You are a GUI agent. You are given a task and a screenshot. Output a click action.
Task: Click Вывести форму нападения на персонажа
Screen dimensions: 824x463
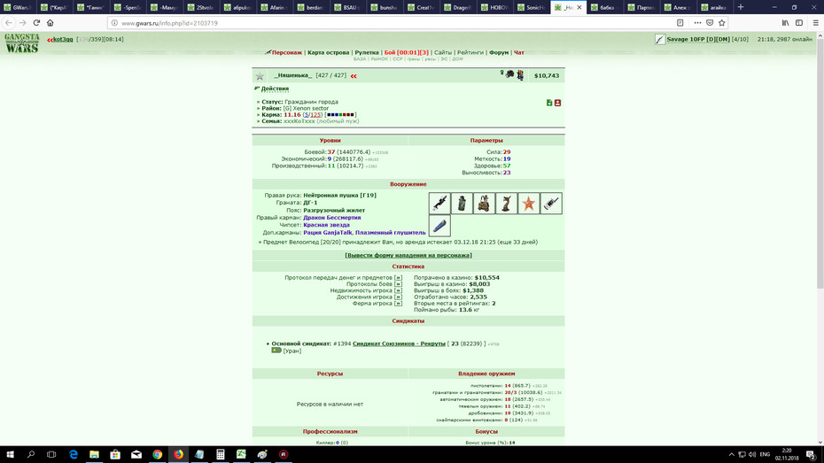click(408, 255)
